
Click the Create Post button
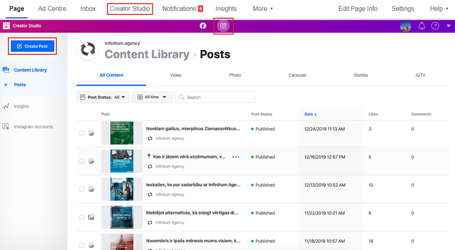(x=32, y=46)
